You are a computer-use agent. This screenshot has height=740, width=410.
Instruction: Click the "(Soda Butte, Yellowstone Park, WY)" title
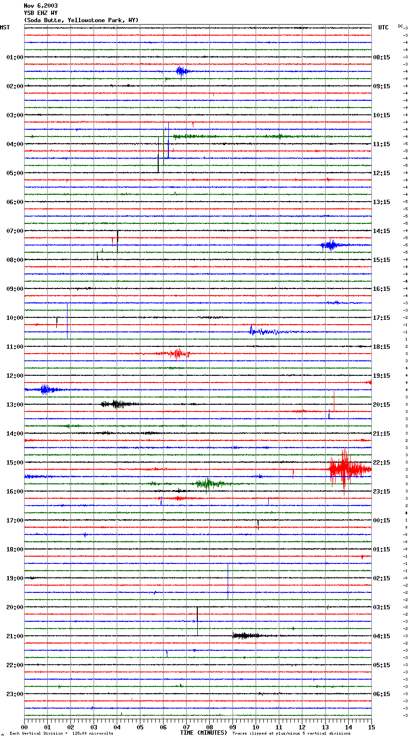coord(81,20)
